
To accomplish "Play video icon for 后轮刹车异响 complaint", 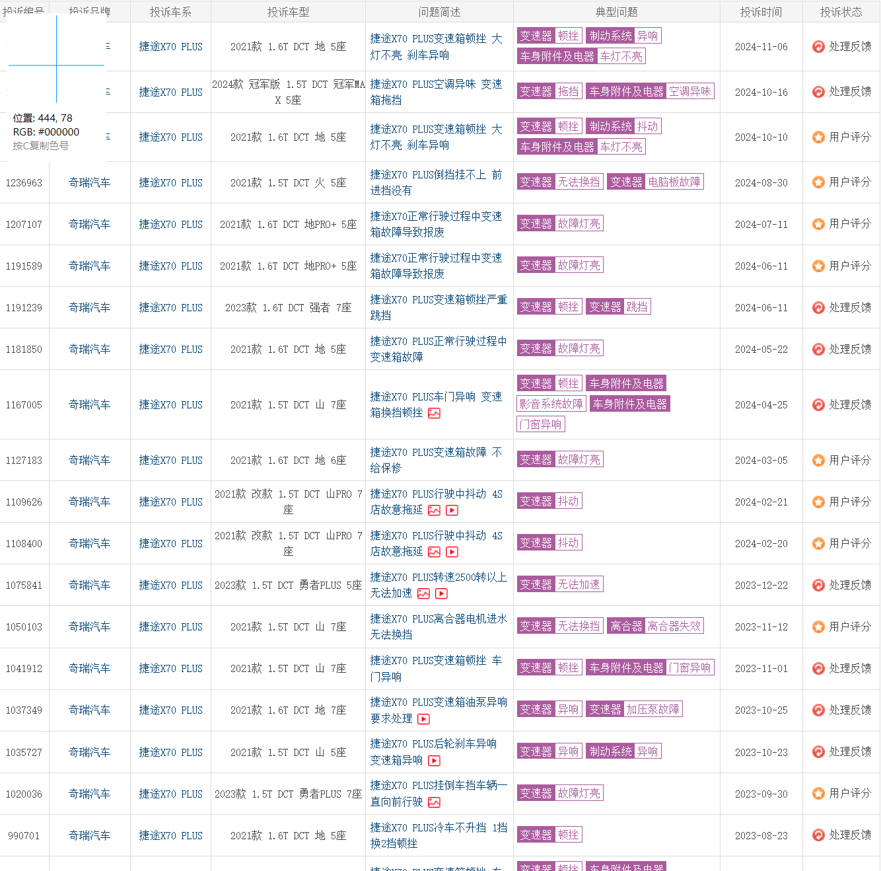I will pos(434,761).
